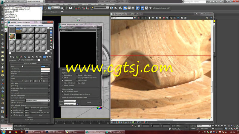Image resolution: width=239 pixels, height=134 pixels.
Task: Click Go to Parent icon in Material Editor
Action: (x=47, y=57)
